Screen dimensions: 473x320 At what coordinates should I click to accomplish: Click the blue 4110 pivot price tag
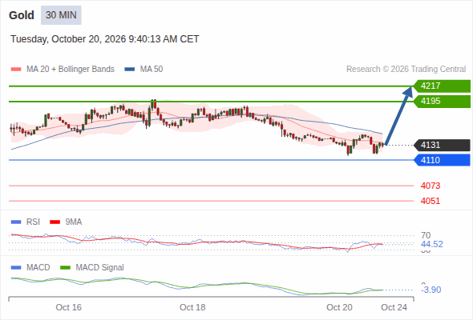[442, 160]
